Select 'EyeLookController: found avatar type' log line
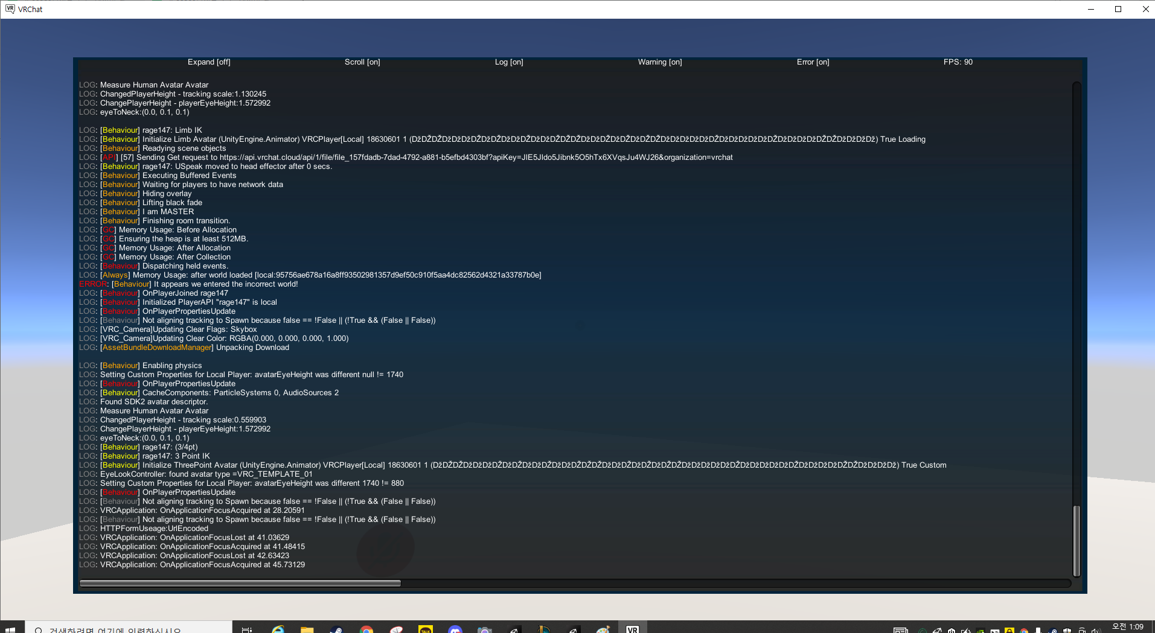Image resolution: width=1155 pixels, height=633 pixels. click(x=196, y=474)
